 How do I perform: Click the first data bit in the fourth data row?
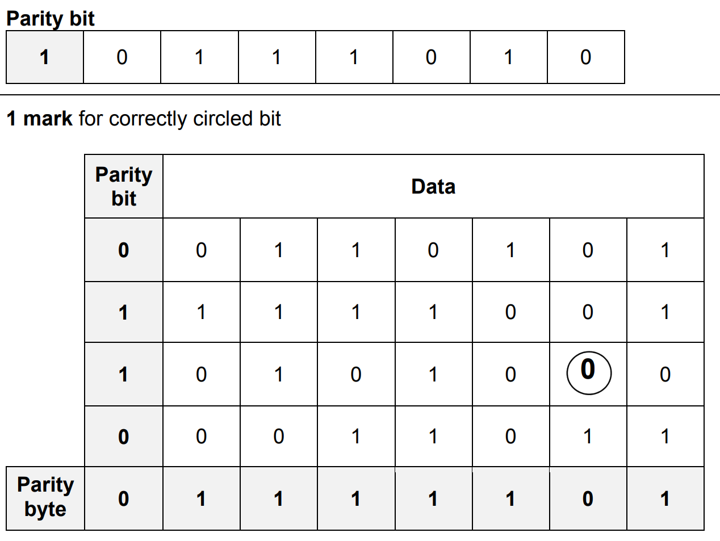pyautogui.click(x=201, y=437)
